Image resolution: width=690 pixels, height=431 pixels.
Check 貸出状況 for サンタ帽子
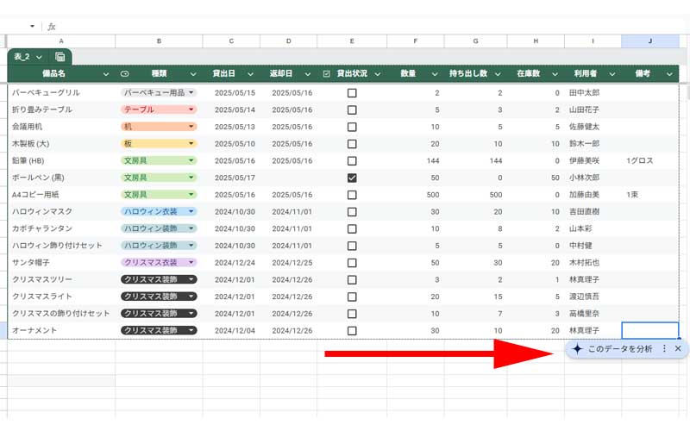click(x=352, y=263)
